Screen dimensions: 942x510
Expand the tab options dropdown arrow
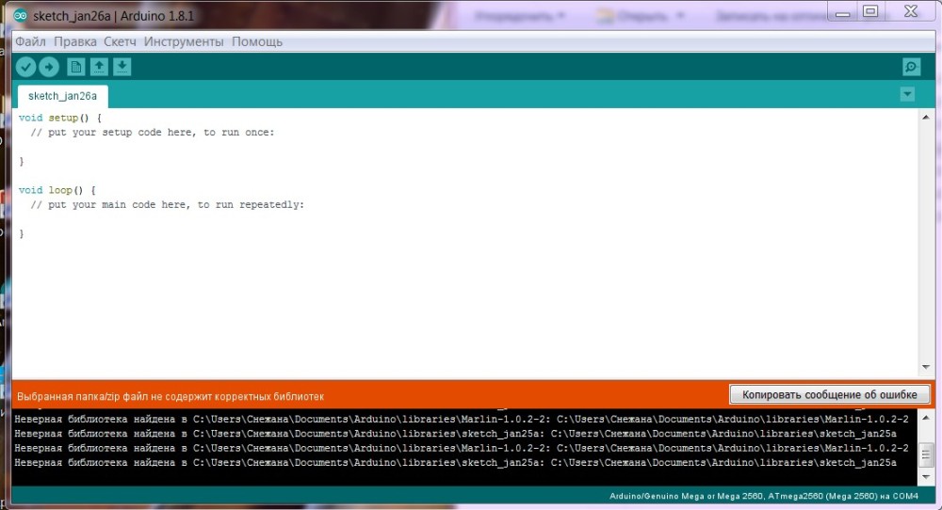(907, 94)
